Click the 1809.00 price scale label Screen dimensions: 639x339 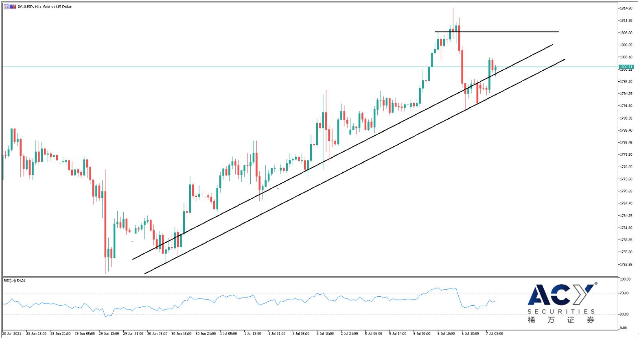pos(626,33)
